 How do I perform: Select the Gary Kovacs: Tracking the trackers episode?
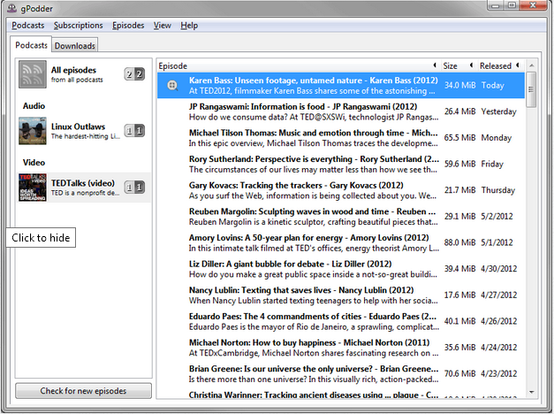click(x=341, y=190)
